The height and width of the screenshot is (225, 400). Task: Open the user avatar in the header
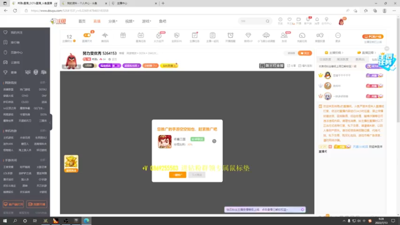pyautogui.click(x=341, y=21)
